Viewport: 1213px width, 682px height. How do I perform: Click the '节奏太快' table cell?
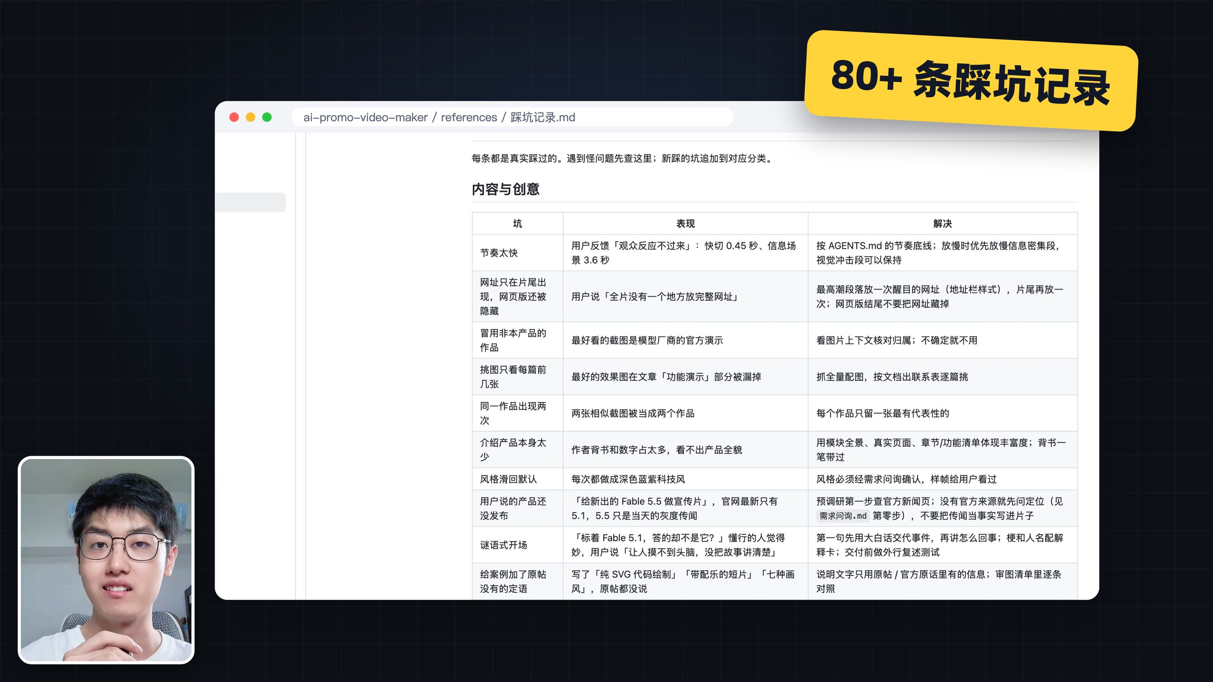(x=517, y=253)
